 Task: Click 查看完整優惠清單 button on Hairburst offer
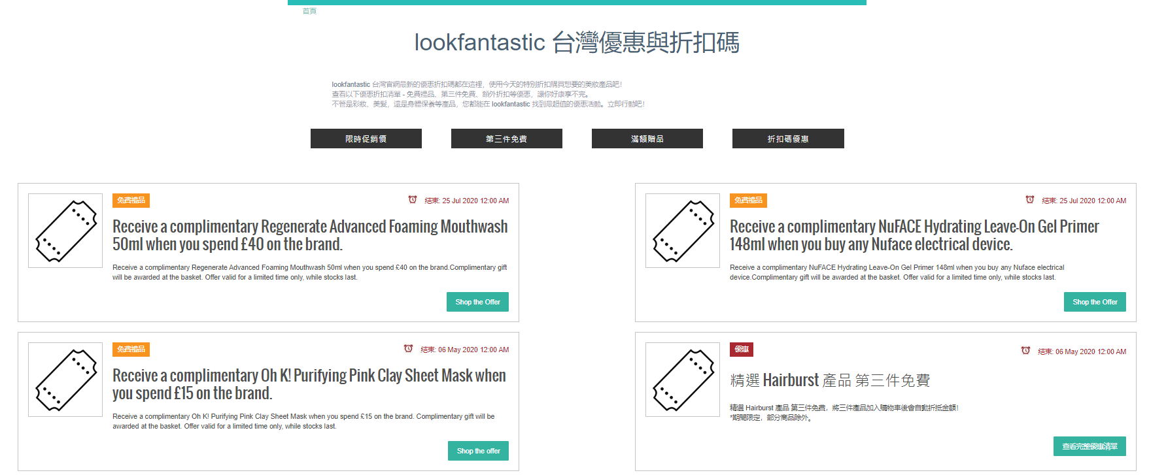[1089, 446]
